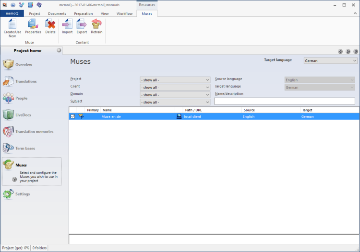Click the blue memoQ application button
Image resolution: width=360 pixels, height=252 pixels.
[12, 13]
